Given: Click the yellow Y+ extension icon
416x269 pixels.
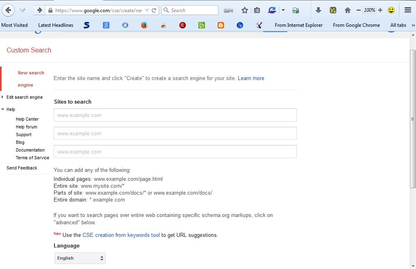Looking at the screenshot, I should pos(333,10).
